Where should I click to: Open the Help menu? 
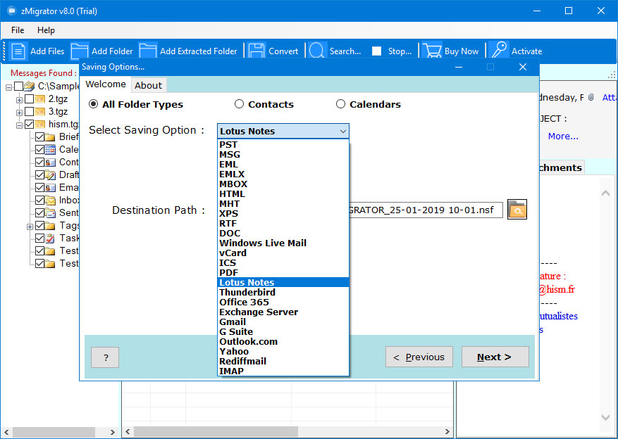46,30
